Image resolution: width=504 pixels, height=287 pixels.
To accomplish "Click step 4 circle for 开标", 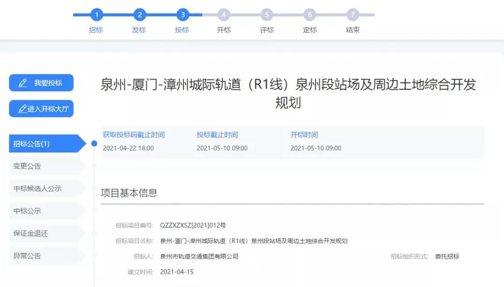I will tap(224, 15).
